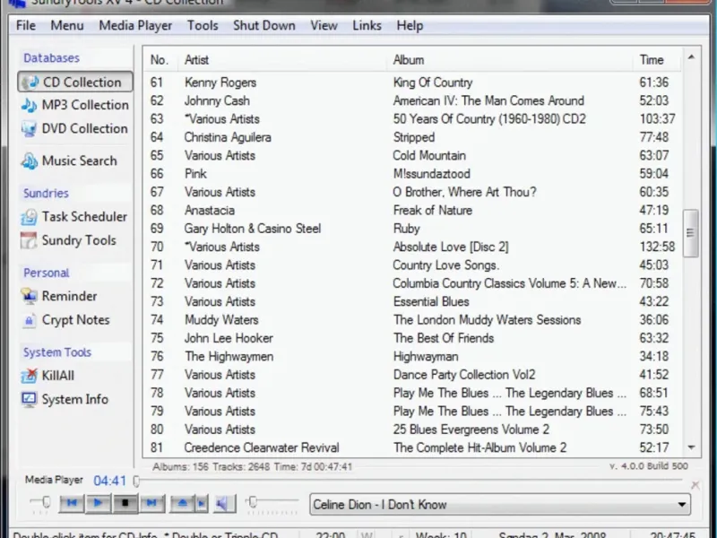The height and width of the screenshot is (538, 717).
Task: Expand the Celine Dion track dropdown
Action: point(682,505)
